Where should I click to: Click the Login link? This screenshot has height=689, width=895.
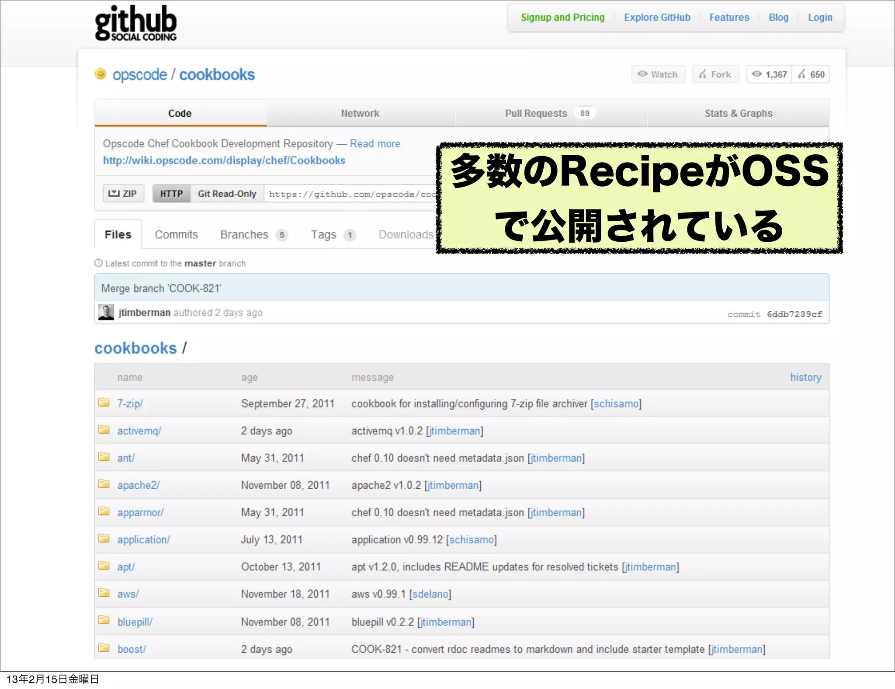point(820,17)
